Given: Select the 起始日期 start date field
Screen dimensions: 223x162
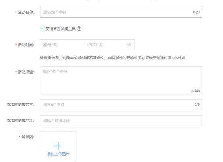Looking at the screenshot, I should tap(61, 45).
